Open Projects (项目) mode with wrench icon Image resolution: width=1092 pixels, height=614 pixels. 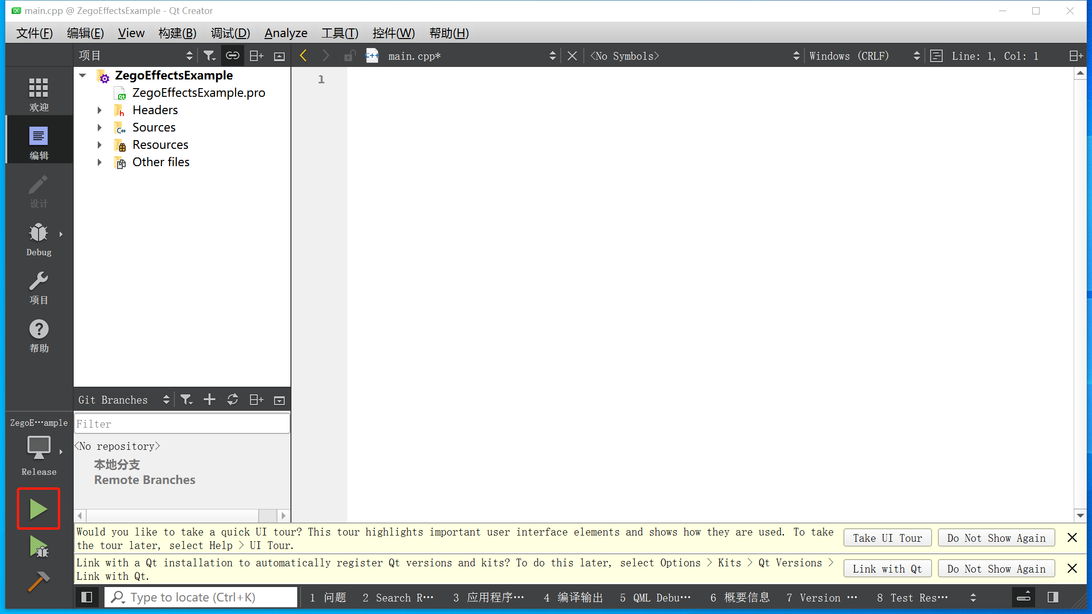pyautogui.click(x=39, y=287)
